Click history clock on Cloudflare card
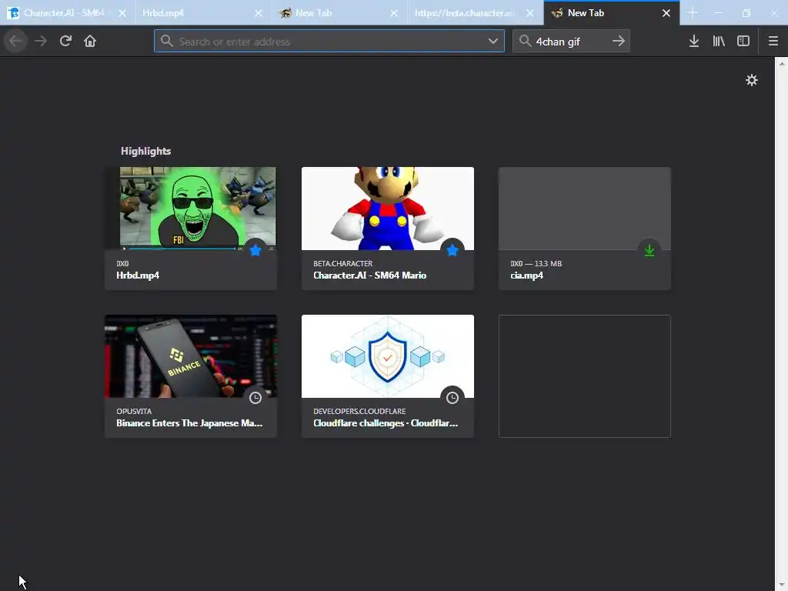This screenshot has height=591, width=788. [x=452, y=398]
